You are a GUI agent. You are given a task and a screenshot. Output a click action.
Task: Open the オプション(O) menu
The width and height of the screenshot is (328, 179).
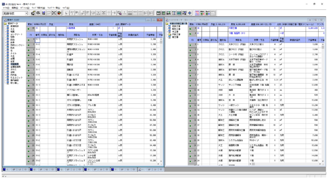[x=25, y=8]
